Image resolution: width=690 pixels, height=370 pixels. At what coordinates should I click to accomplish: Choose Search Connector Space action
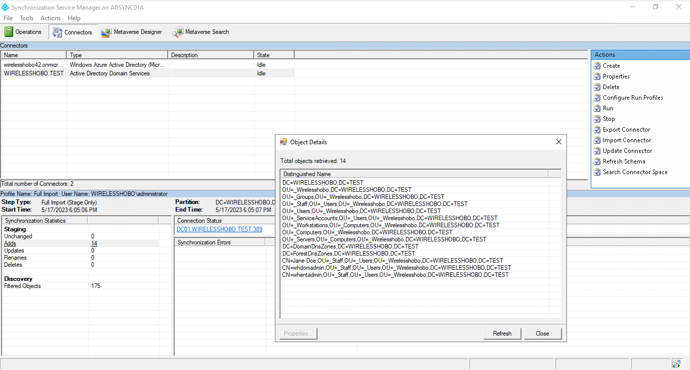coord(635,172)
